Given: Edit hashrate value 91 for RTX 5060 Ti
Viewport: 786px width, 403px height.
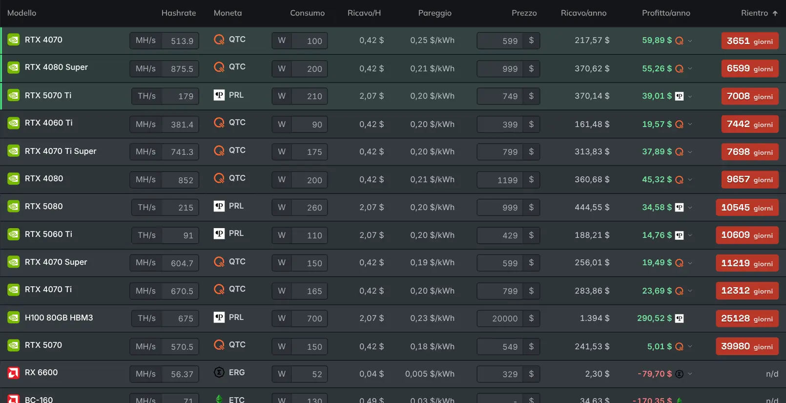Looking at the screenshot, I should [180, 235].
